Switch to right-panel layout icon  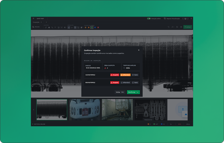point(187,19)
